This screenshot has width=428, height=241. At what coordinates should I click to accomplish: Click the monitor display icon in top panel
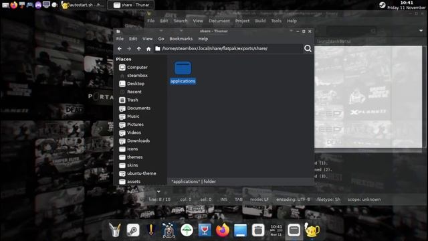46,5
